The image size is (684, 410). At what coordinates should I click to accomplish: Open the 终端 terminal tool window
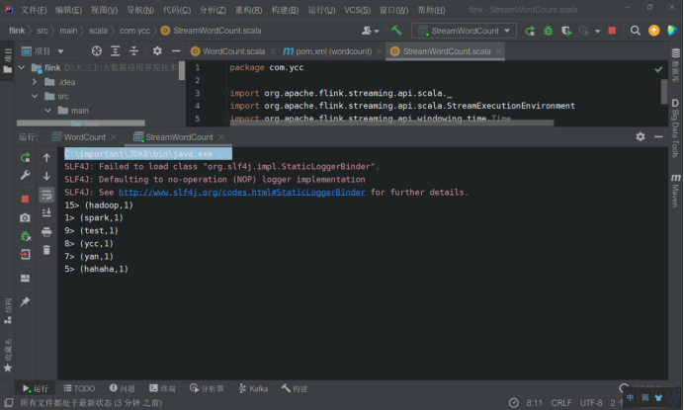coord(162,388)
